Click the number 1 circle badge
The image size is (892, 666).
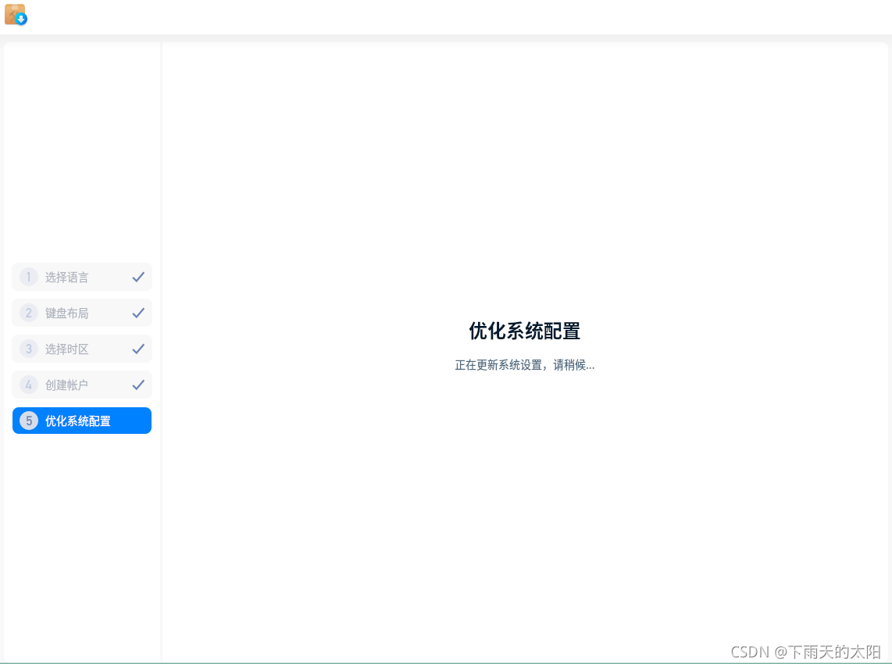[28, 277]
